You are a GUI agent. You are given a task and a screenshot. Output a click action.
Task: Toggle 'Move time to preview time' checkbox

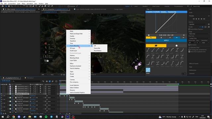tap(189, 52)
